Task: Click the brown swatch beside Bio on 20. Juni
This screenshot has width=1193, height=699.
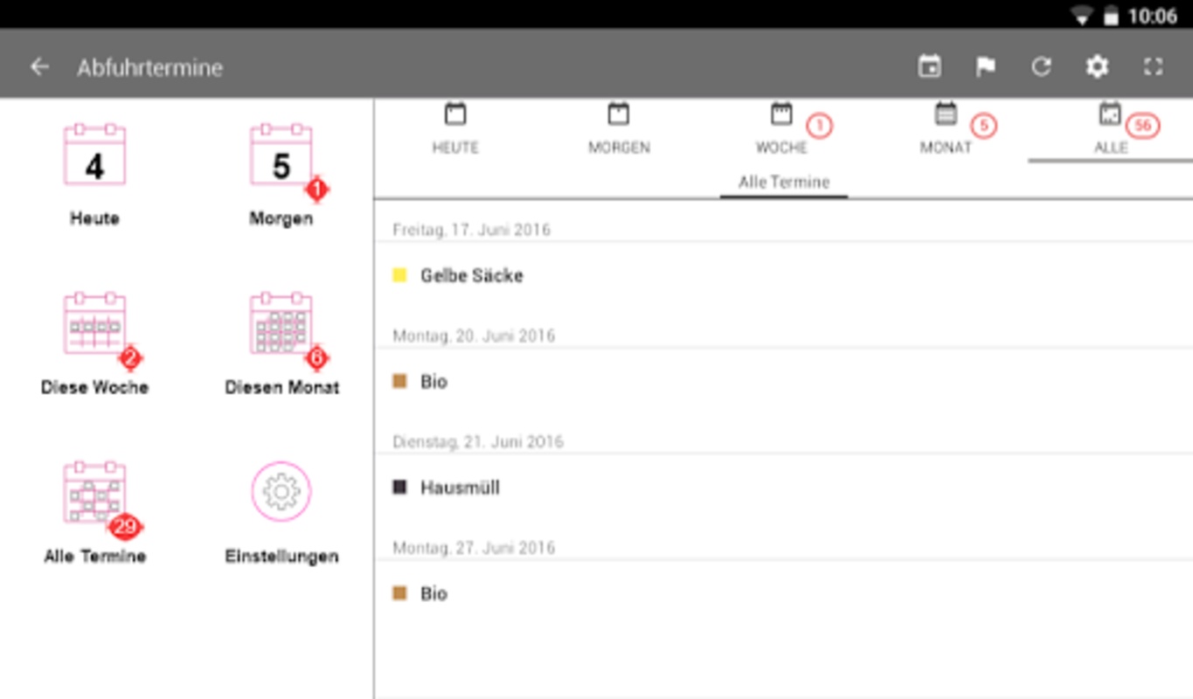Action: (399, 381)
